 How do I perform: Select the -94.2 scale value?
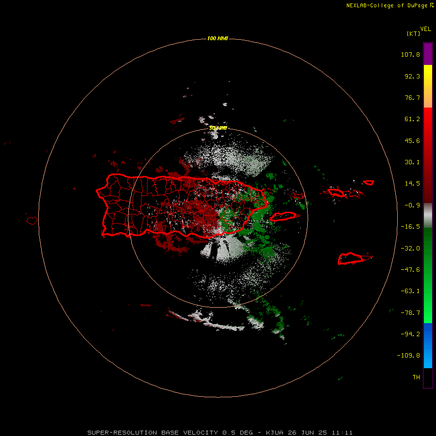410,334
